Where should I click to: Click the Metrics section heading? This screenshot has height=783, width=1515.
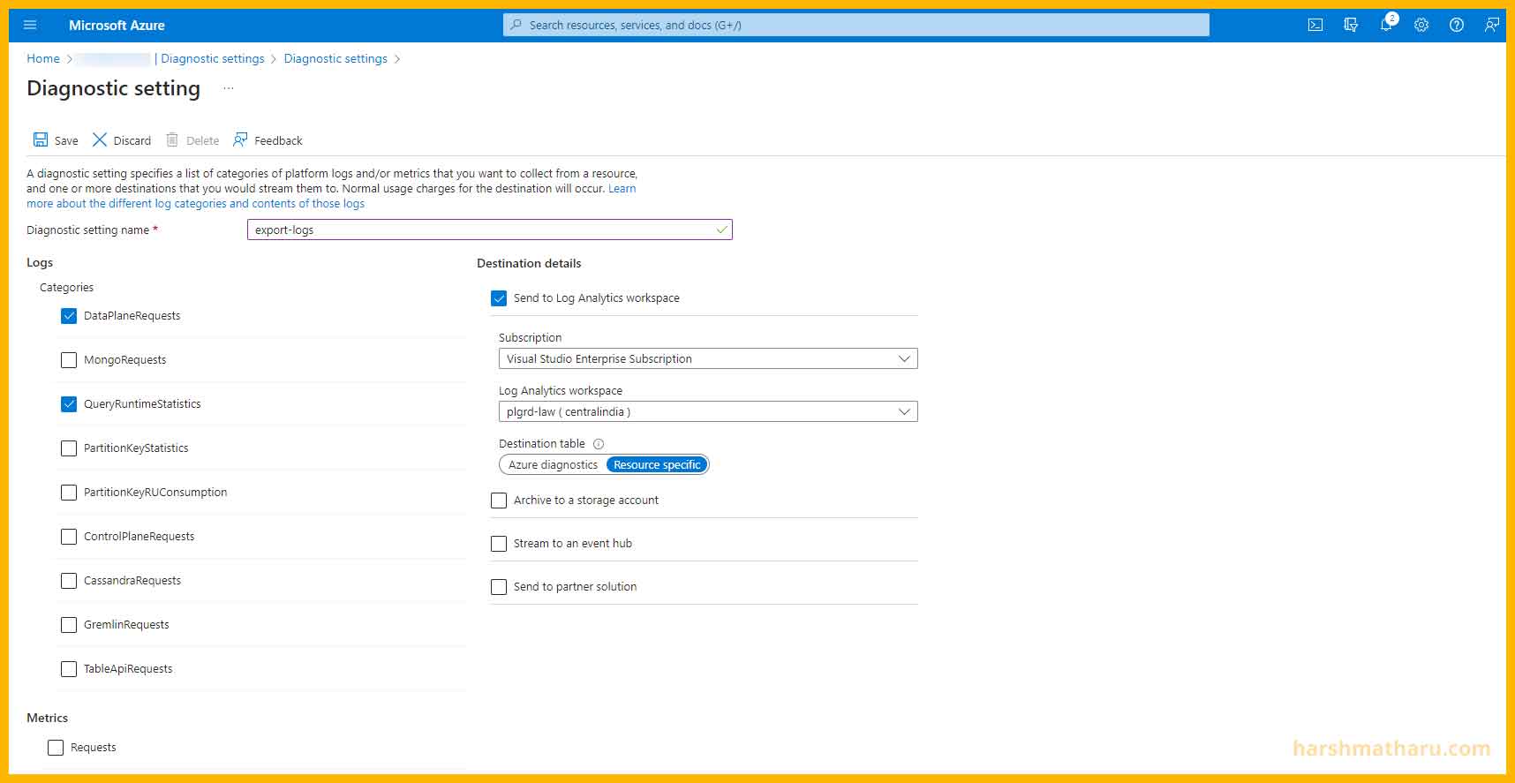47,718
